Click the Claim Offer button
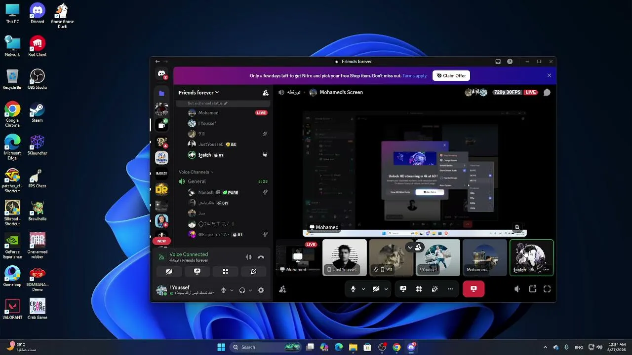 (451, 75)
